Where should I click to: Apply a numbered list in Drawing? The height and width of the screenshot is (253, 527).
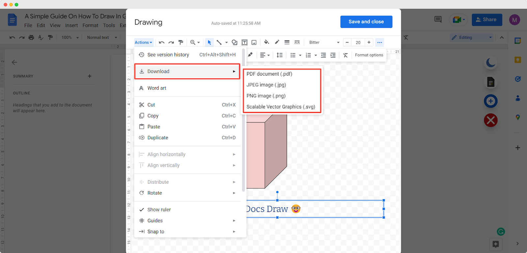coord(308,55)
